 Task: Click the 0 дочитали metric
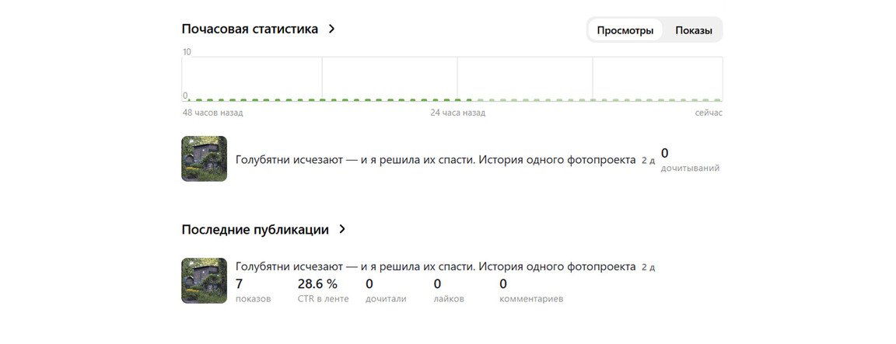(385, 290)
